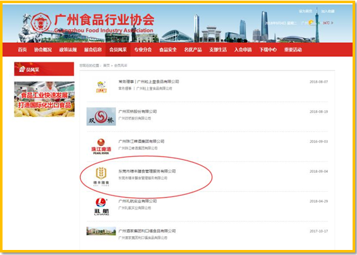This screenshot has height=255, width=357.
Task: Click the 加入收藏 link at top right
Action: pyautogui.click(x=328, y=11)
